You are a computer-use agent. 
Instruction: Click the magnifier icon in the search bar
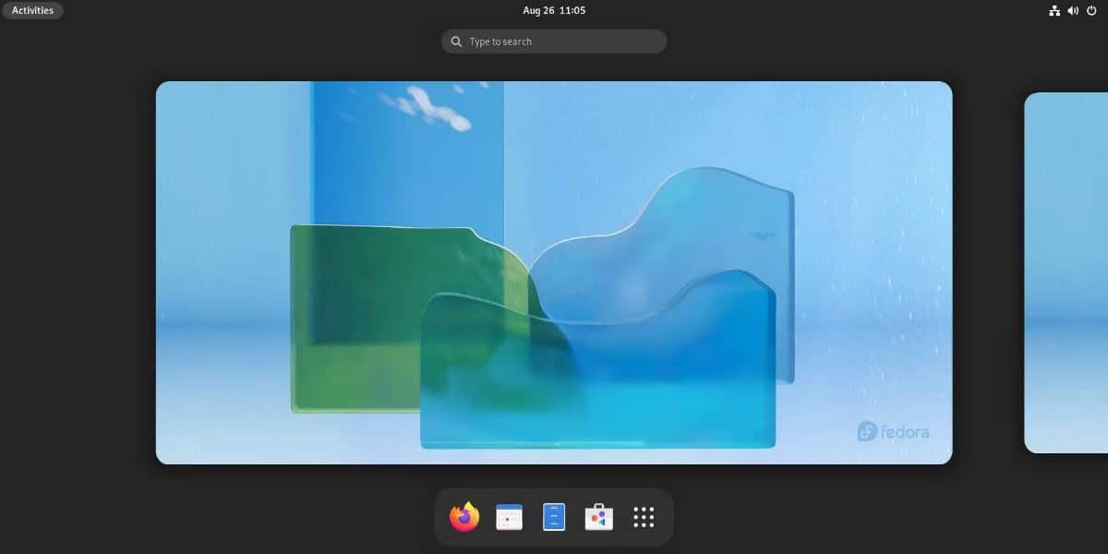(x=456, y=41)
